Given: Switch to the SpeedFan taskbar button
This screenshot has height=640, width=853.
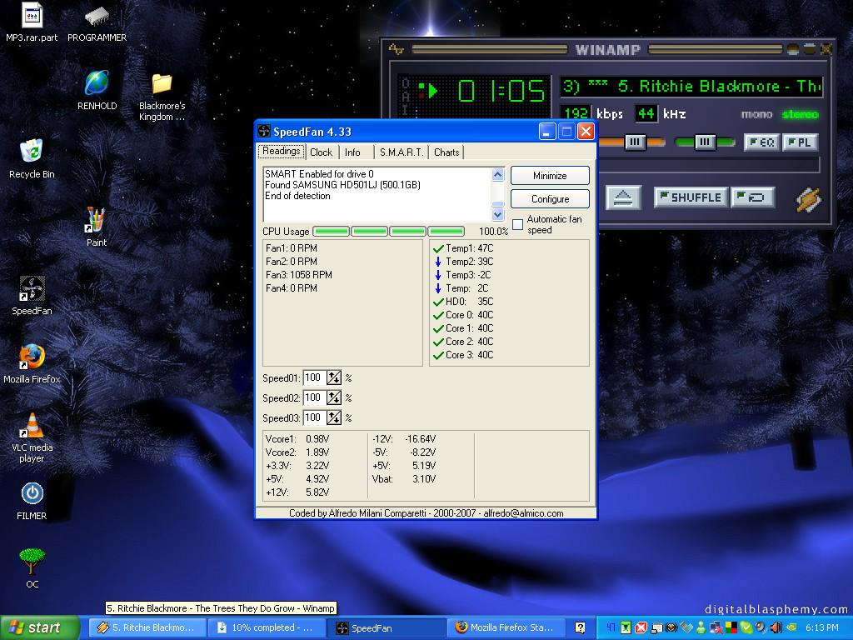Looking at the screenshot, I should tap(387, 627).
